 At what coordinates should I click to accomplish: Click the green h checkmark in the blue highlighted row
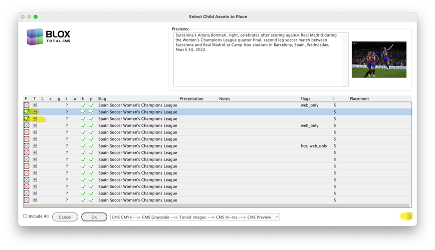(x=83, y=112)
